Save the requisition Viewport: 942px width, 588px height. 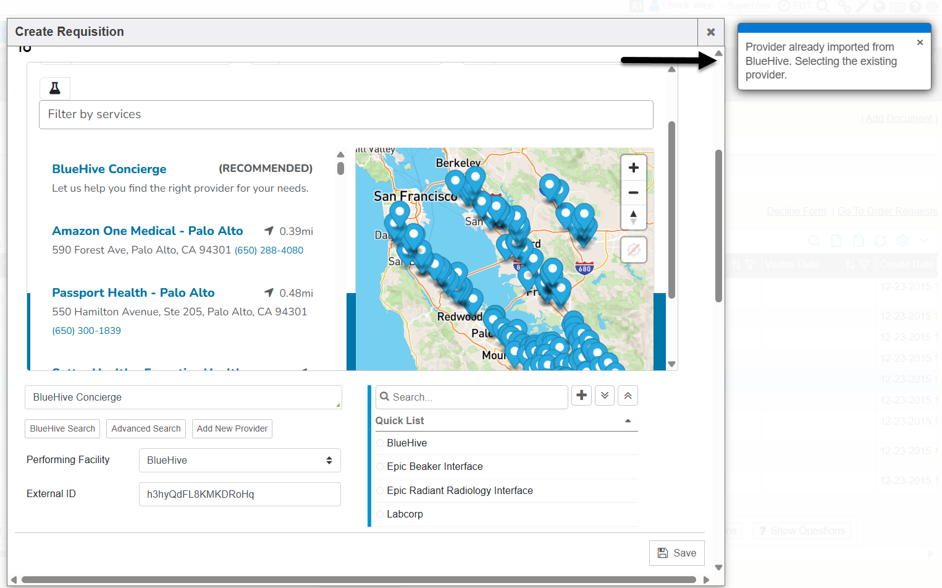point(677,553)
